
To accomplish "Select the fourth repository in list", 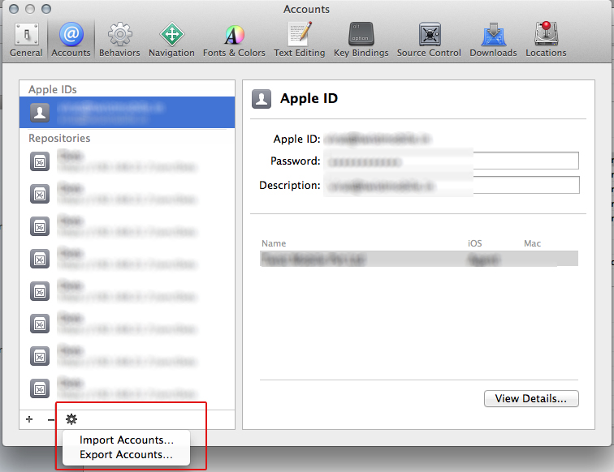I will pyautogui.click(x=127, y=259).
